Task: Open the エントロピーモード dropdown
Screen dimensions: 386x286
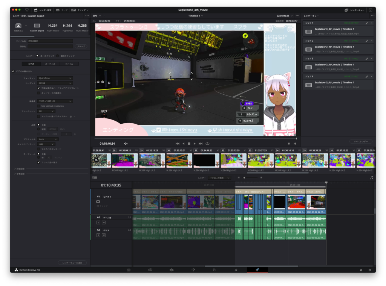Action: click(x=46, y=144)
